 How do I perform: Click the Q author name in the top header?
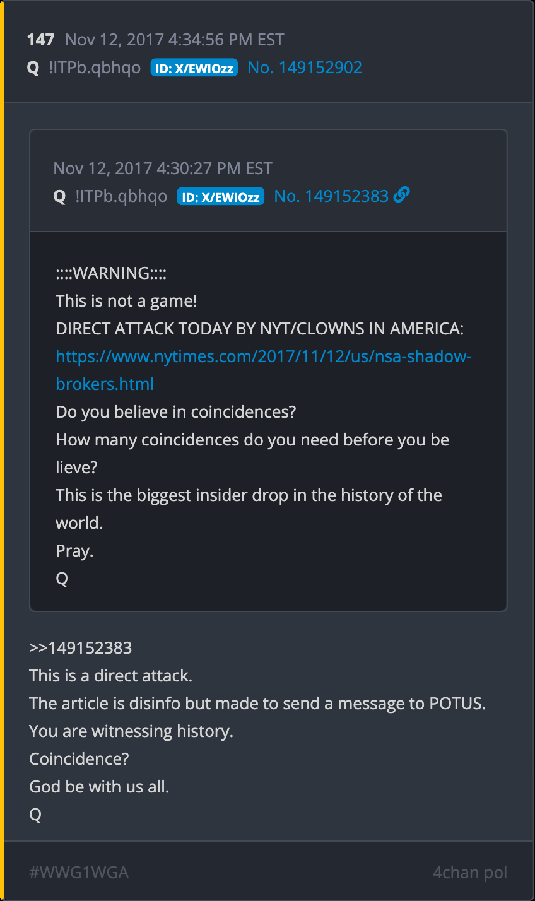coord(33,68)
